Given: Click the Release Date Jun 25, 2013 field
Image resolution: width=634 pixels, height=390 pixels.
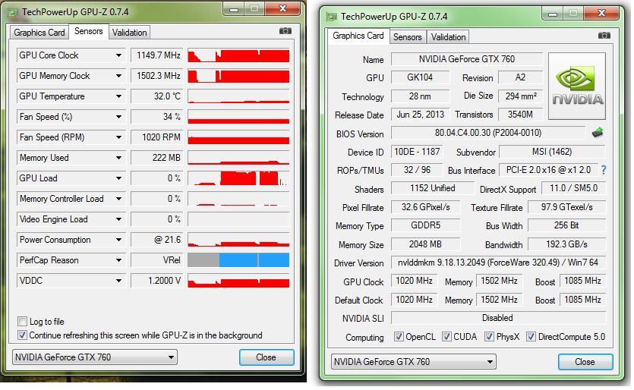Looking at the screenshot, I should (x=420, y=115).
